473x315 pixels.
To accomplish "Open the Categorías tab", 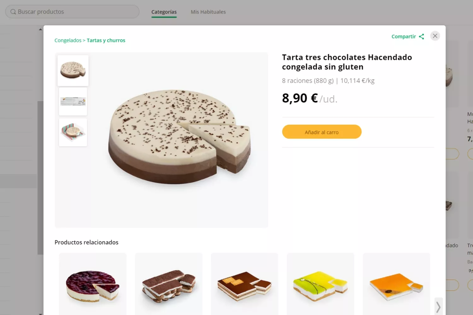I will click(164, 12).
